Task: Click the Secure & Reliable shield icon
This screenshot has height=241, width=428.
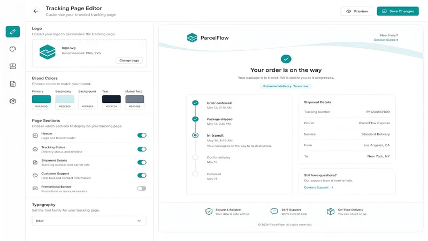Action: click(209, 212)
